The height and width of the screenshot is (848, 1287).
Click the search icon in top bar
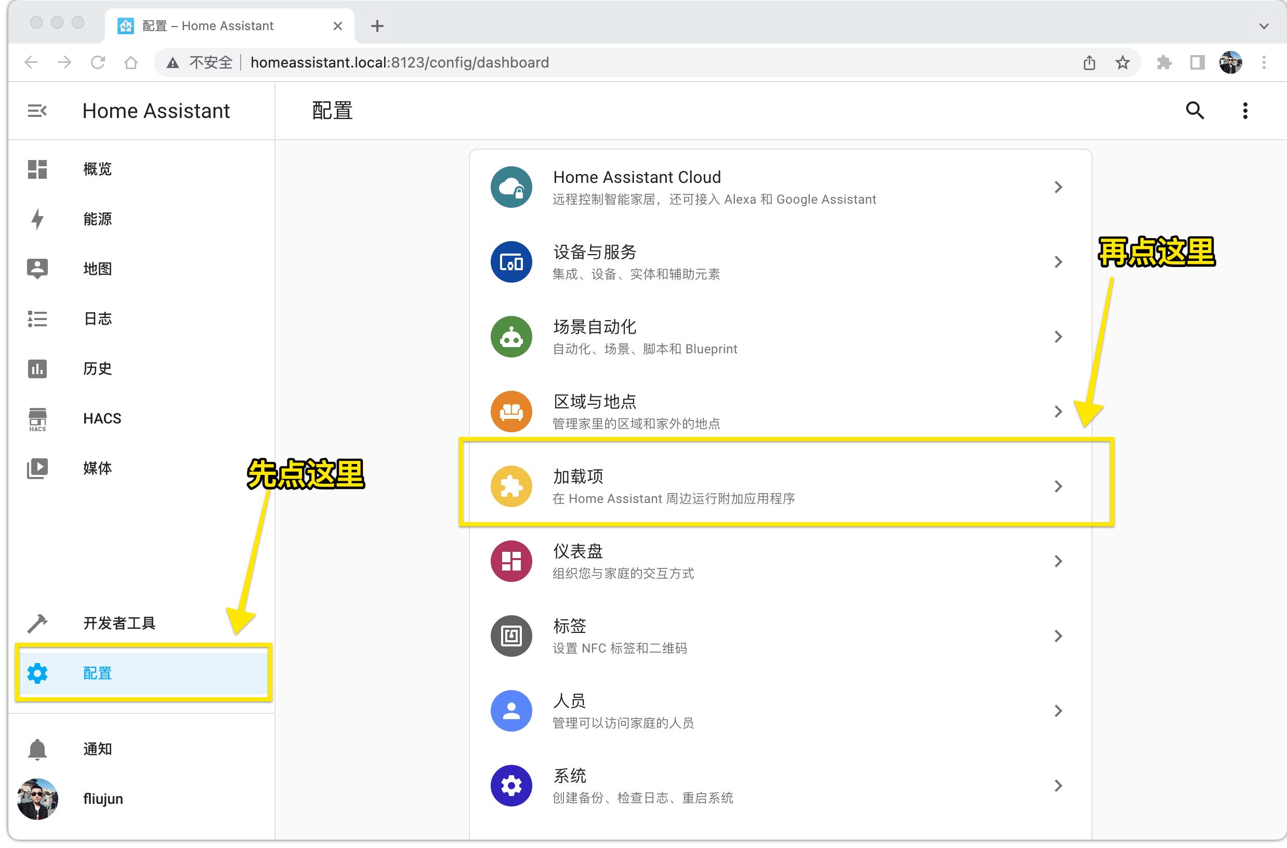click(1196, 110)
